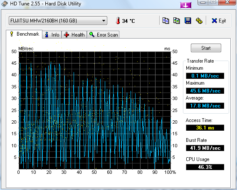Select the Benchmark tab
237x190 pixels.
pyautogui.click(x=24, y=34)
